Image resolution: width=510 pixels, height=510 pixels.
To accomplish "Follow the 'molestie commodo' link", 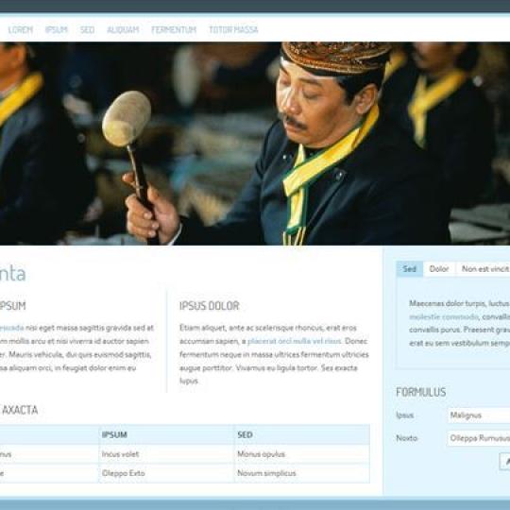I will coord(444,316).
